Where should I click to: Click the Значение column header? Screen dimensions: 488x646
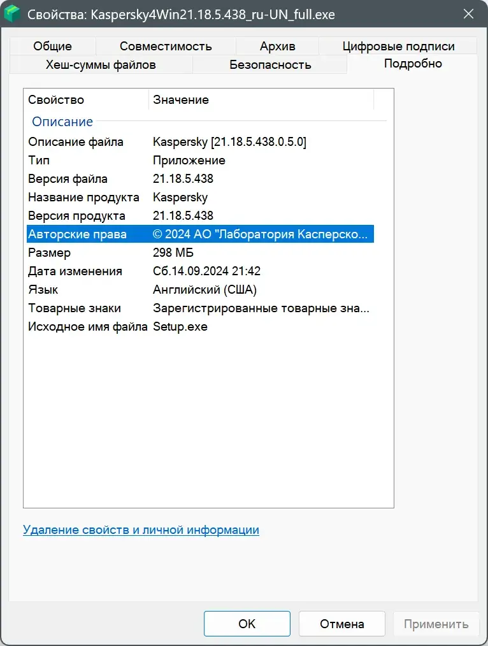[x=261, y=99]
